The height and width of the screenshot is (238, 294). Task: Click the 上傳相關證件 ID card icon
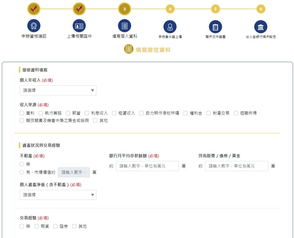pyautogui.click(x=79, y=26)
